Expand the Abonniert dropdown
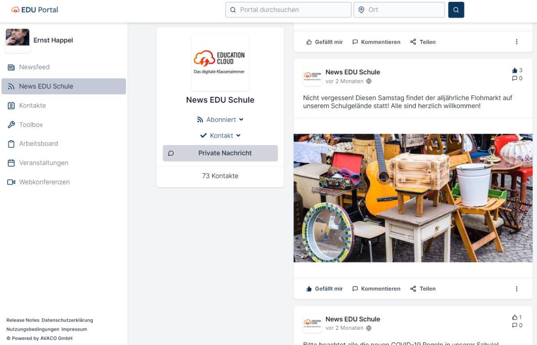The image size is (537, 345). [x=220, y=120]
